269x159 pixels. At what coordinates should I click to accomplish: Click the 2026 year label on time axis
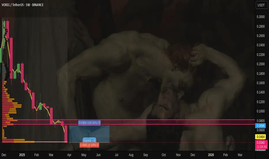point(211,155)
